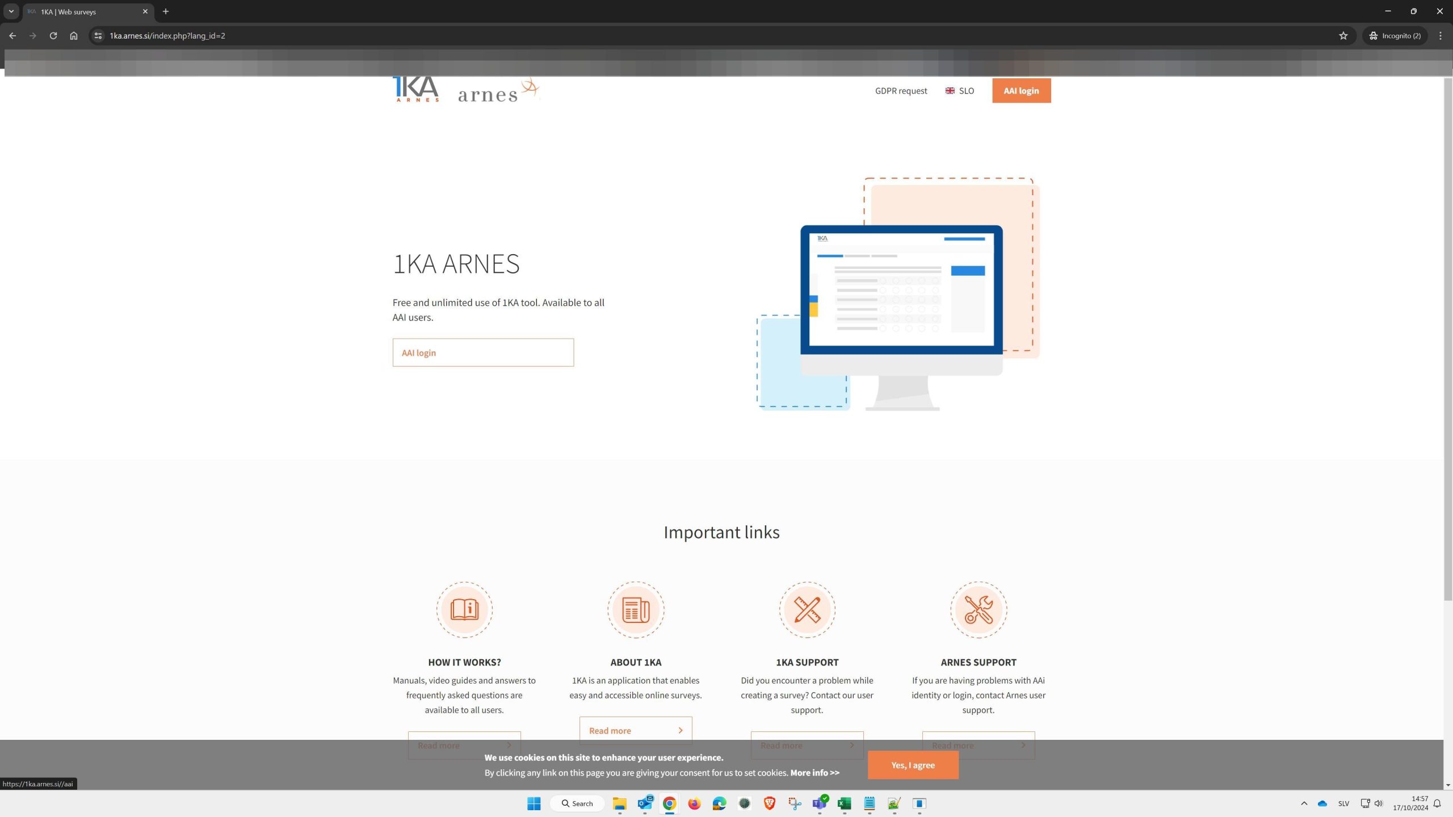The width and height of the screenshot is (1453, 817).
Task: Open Read more under About 1KA
Action: 636,730
